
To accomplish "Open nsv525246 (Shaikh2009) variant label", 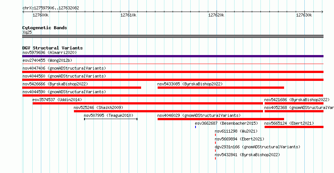I will click(98, 107).
